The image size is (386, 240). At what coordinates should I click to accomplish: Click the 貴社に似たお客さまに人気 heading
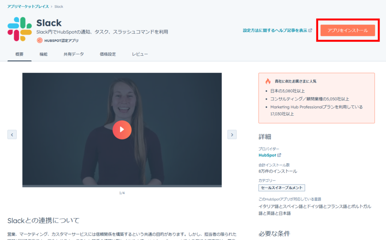[296, 81]
